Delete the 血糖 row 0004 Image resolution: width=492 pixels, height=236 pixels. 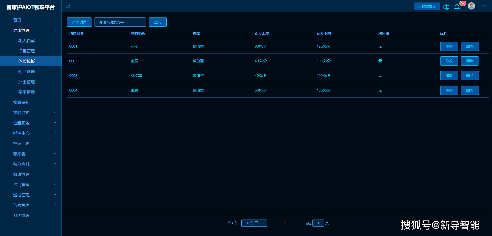[x=470, y=90]
